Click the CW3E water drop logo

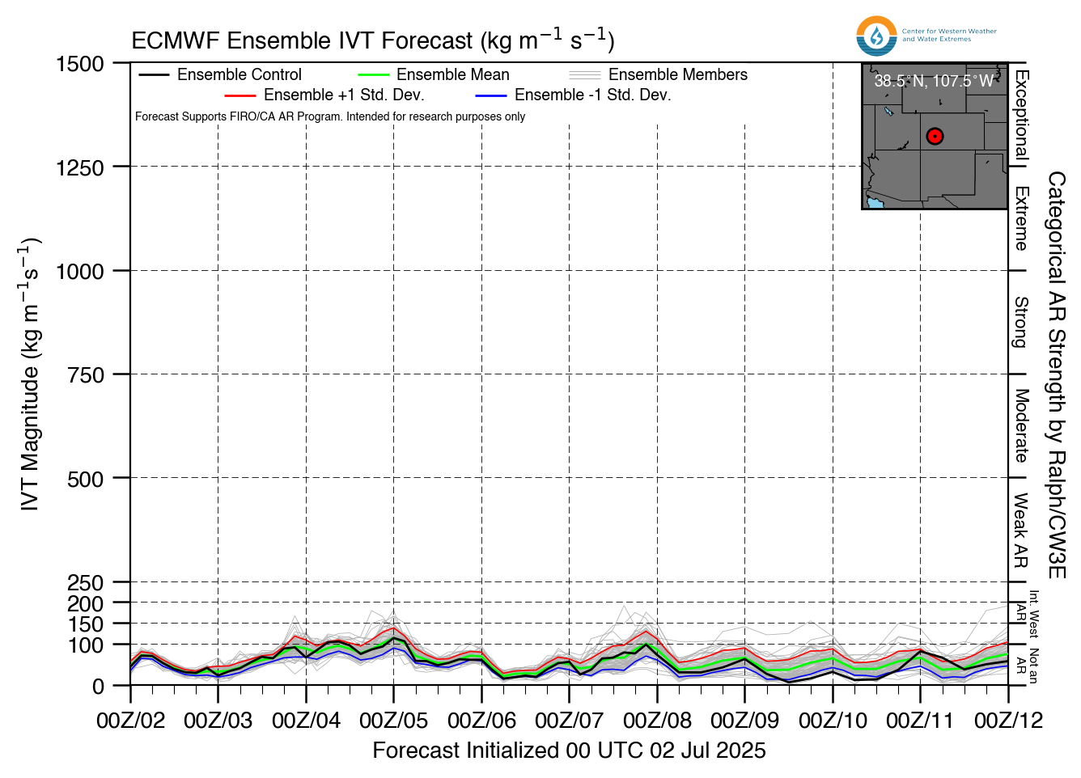point(876,36)
